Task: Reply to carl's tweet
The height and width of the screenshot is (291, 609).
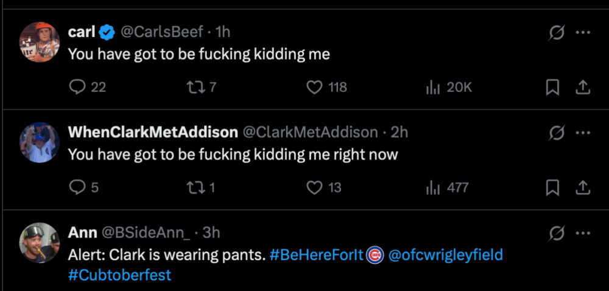Action: (x=77, y=88)
